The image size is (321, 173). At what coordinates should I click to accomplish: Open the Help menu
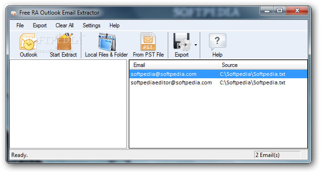(x=114, y=25)
